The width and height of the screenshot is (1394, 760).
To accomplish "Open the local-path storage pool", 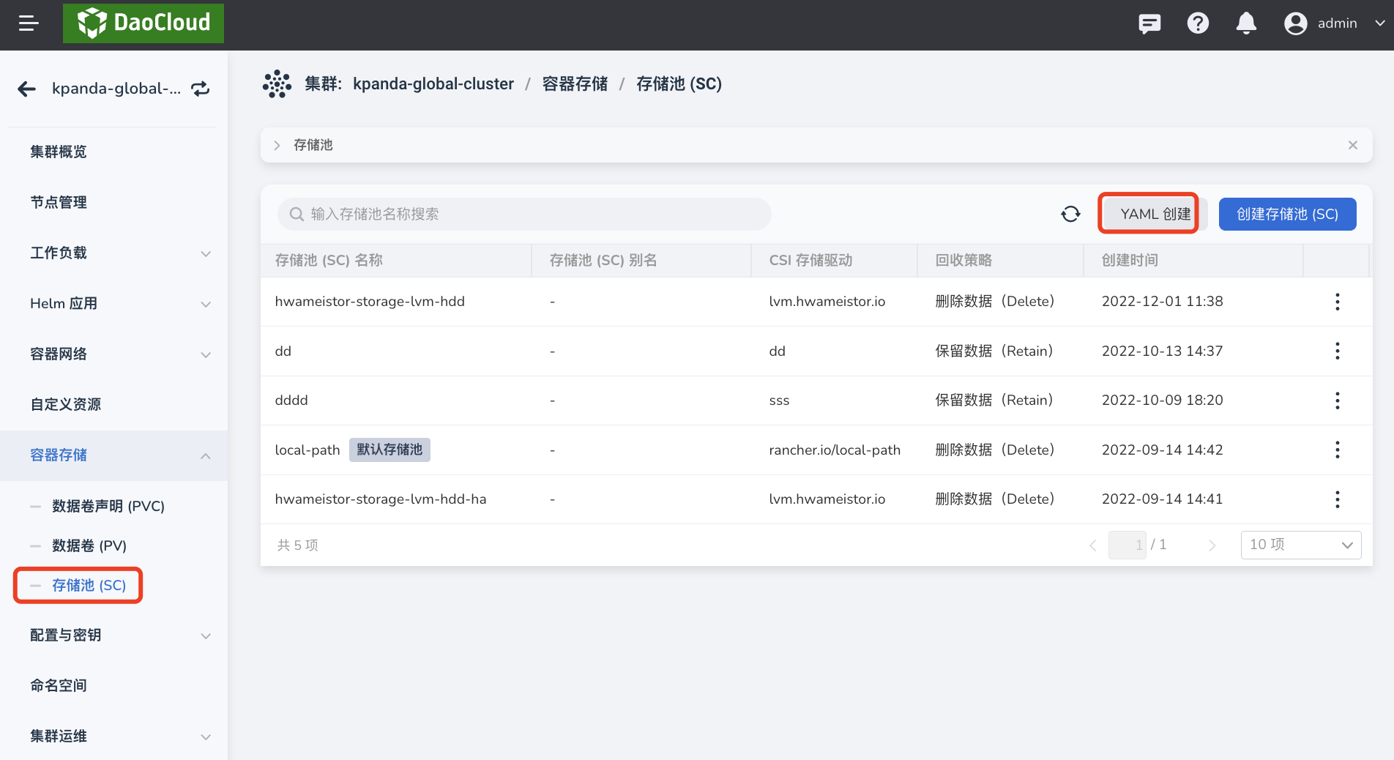I will click(307, 450).
